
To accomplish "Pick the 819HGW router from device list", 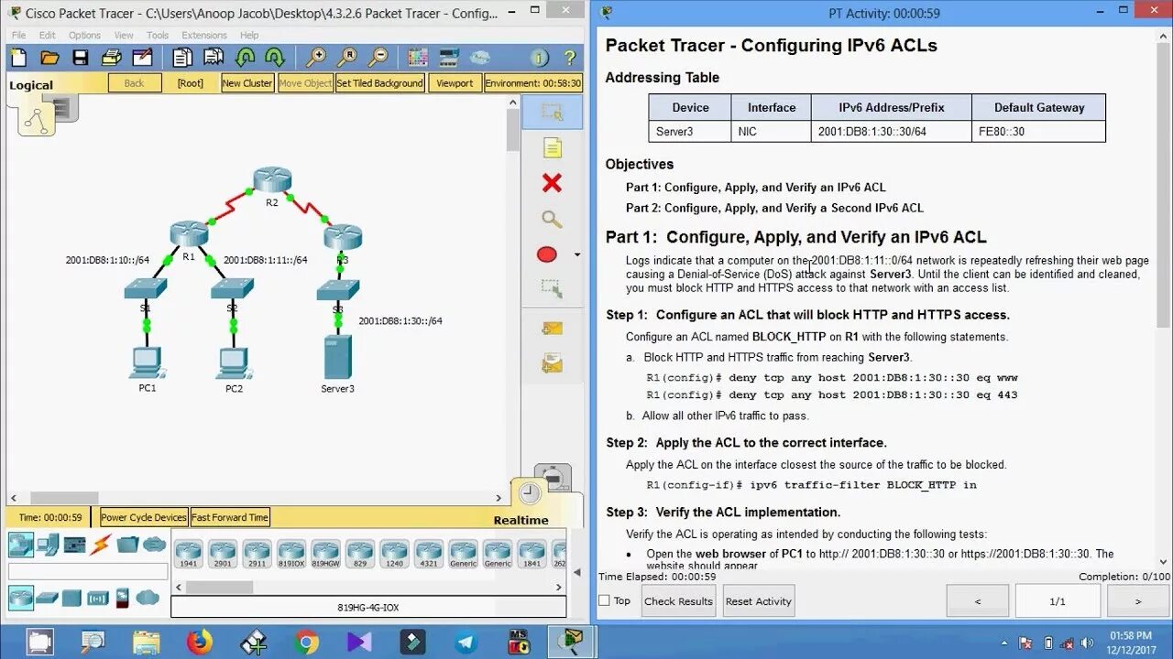I will tap(325, 554).
